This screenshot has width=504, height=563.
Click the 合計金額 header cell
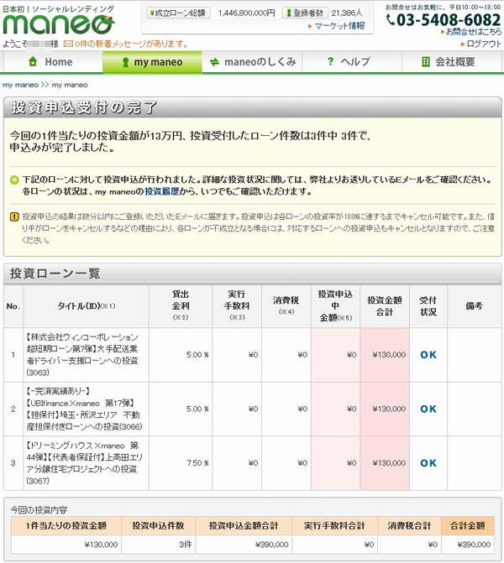pyautogui.click(x=468, y=525)
